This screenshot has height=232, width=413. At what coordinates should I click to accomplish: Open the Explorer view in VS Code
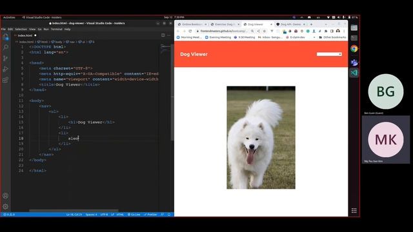click(5, 37)
